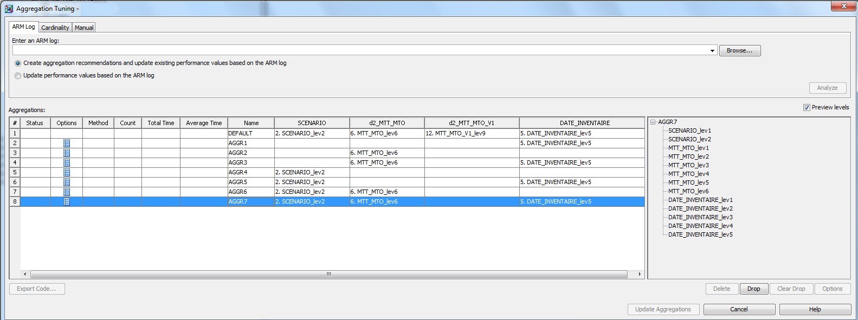Click the horizontal scrollbar thumb in table
This screenshot has height=320, width=858.
[328, 275]
